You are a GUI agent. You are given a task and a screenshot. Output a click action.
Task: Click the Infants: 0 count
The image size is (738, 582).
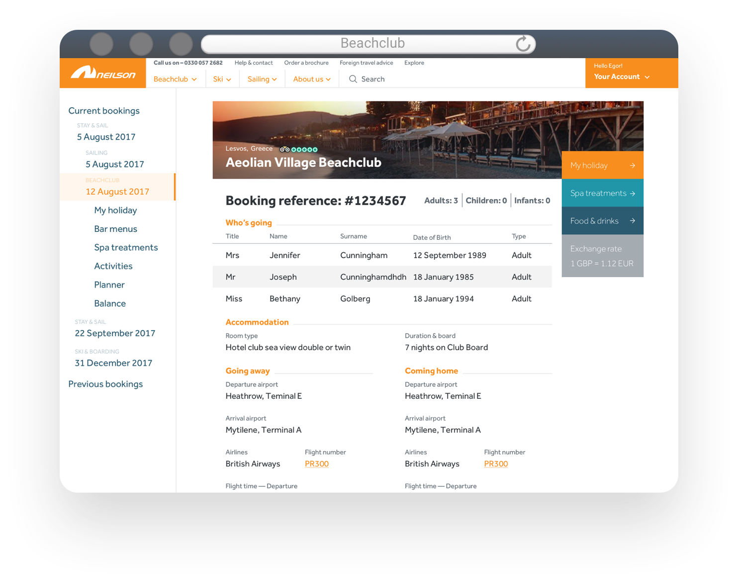pyautogui.click(x=532, y=201)
